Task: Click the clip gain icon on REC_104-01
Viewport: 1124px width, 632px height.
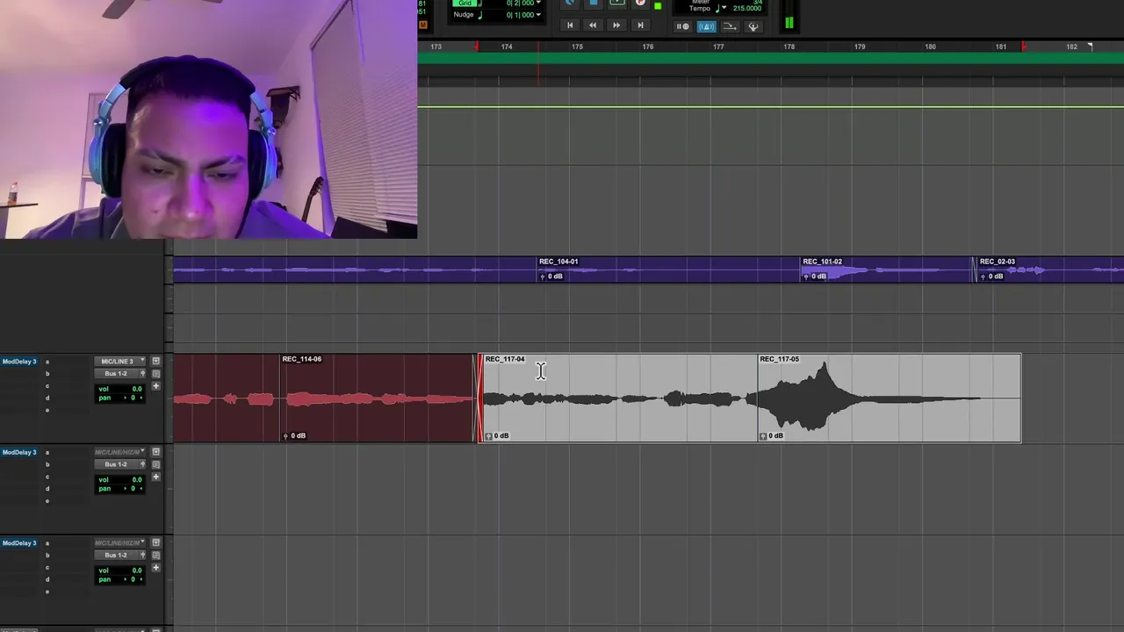Action: pos(543,276)
